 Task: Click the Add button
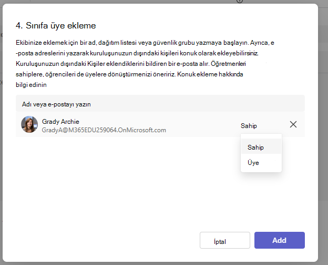[x=280, y=240]
